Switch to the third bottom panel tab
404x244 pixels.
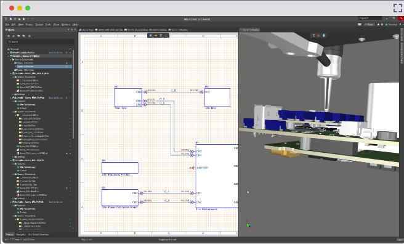(x=38, y=235)
